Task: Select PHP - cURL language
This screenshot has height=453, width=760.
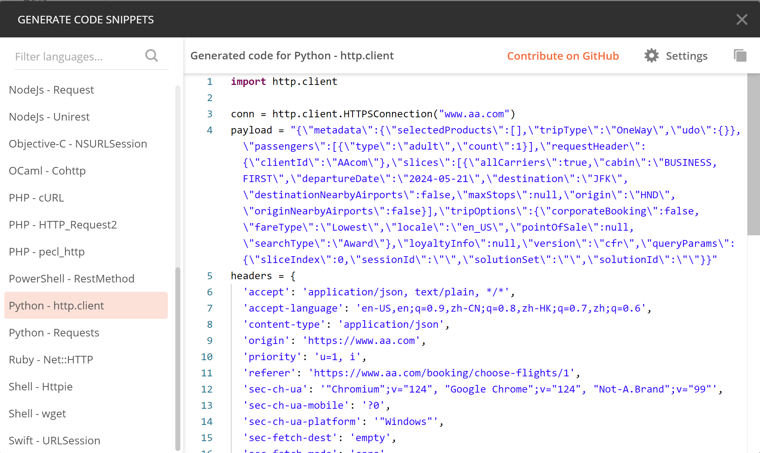Action: (x=86, y=198)
